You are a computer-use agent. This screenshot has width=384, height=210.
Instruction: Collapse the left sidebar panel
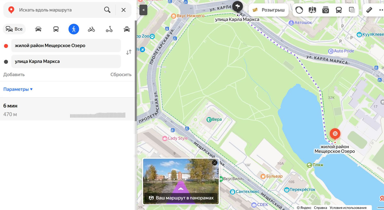143,10
